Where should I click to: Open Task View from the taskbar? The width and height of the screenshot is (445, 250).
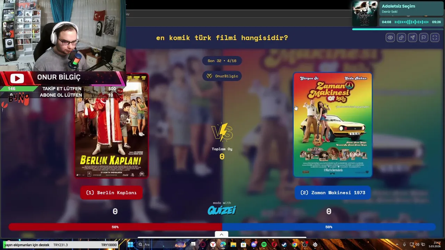click(x=193, y=245)
